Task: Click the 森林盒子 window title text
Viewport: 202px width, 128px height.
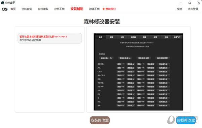Action: (10, 3)
